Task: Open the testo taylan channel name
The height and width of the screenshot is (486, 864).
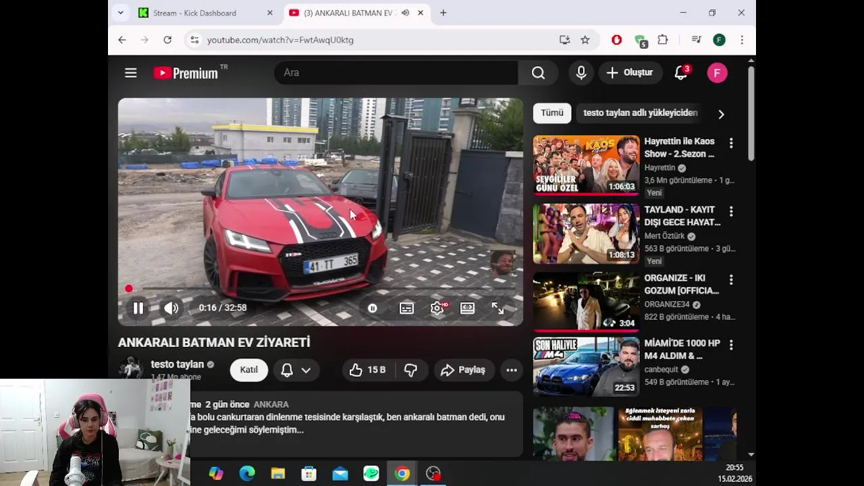Action: click(x=178, y=364)
